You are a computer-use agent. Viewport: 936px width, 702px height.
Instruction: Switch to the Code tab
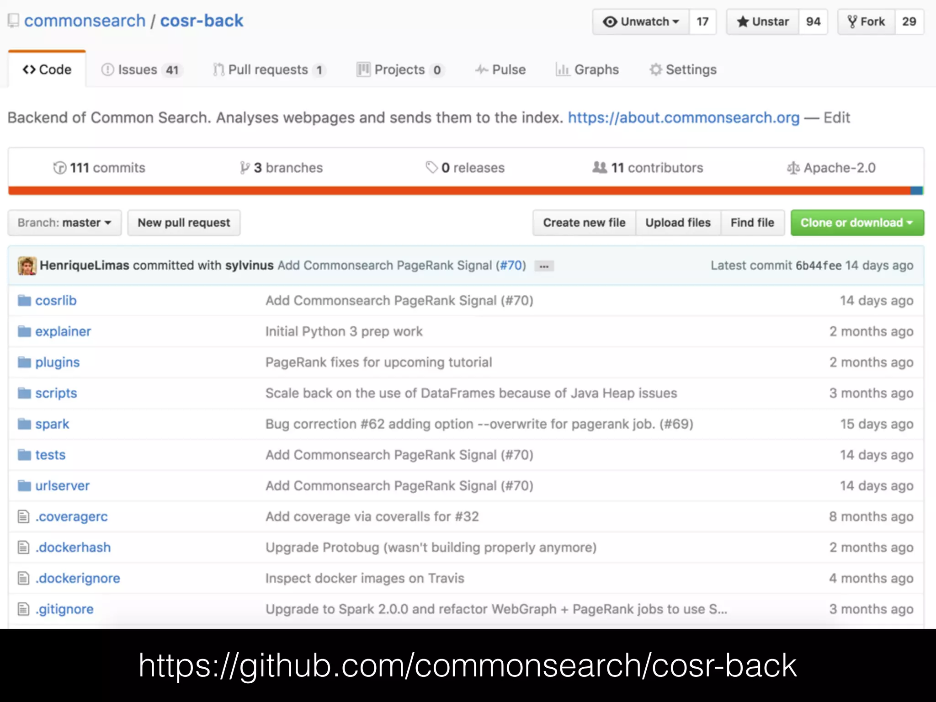click(x=47, y=69)
